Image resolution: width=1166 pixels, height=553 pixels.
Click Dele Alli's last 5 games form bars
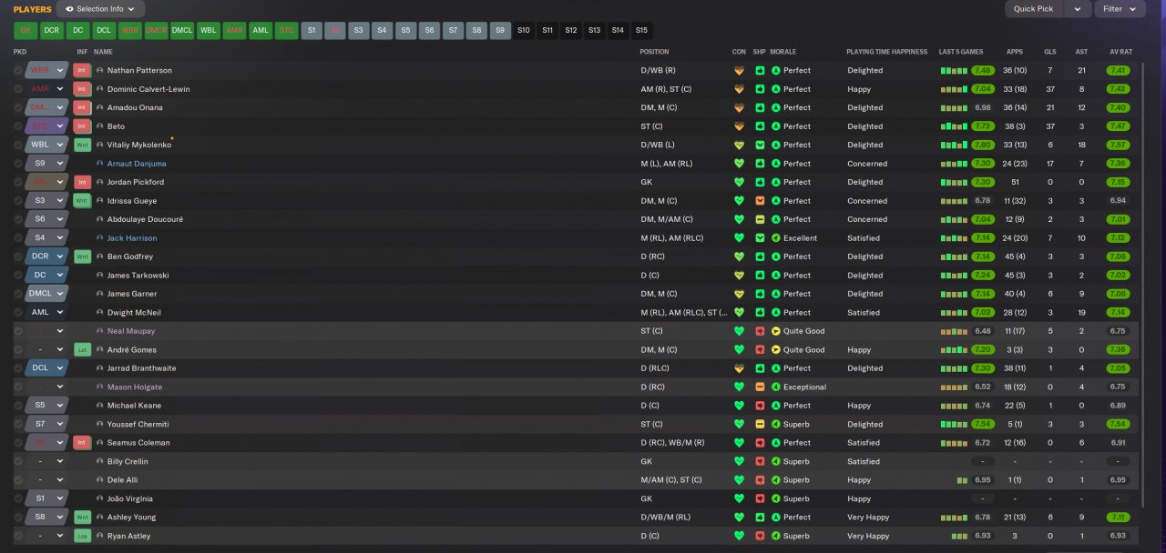pyautogui.click(x=962, y=479)
